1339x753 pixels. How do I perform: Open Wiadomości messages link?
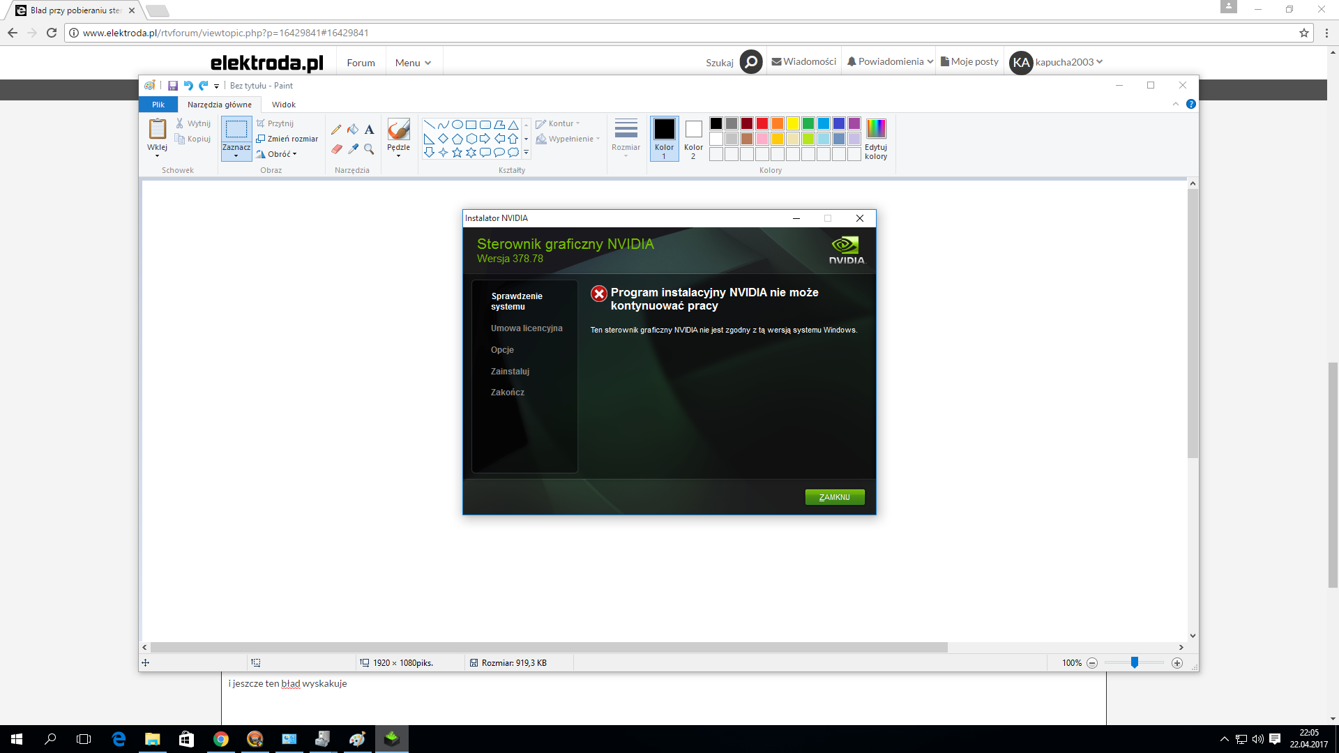click(x=803, y=61)
